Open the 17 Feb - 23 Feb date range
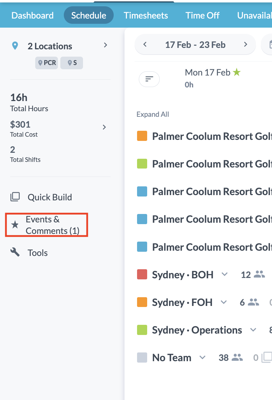The image size is (272, 400). pos(195,45)
